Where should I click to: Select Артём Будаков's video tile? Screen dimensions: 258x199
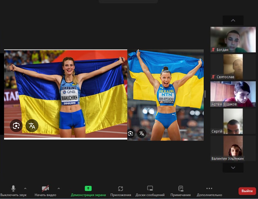tap(233, 94)
